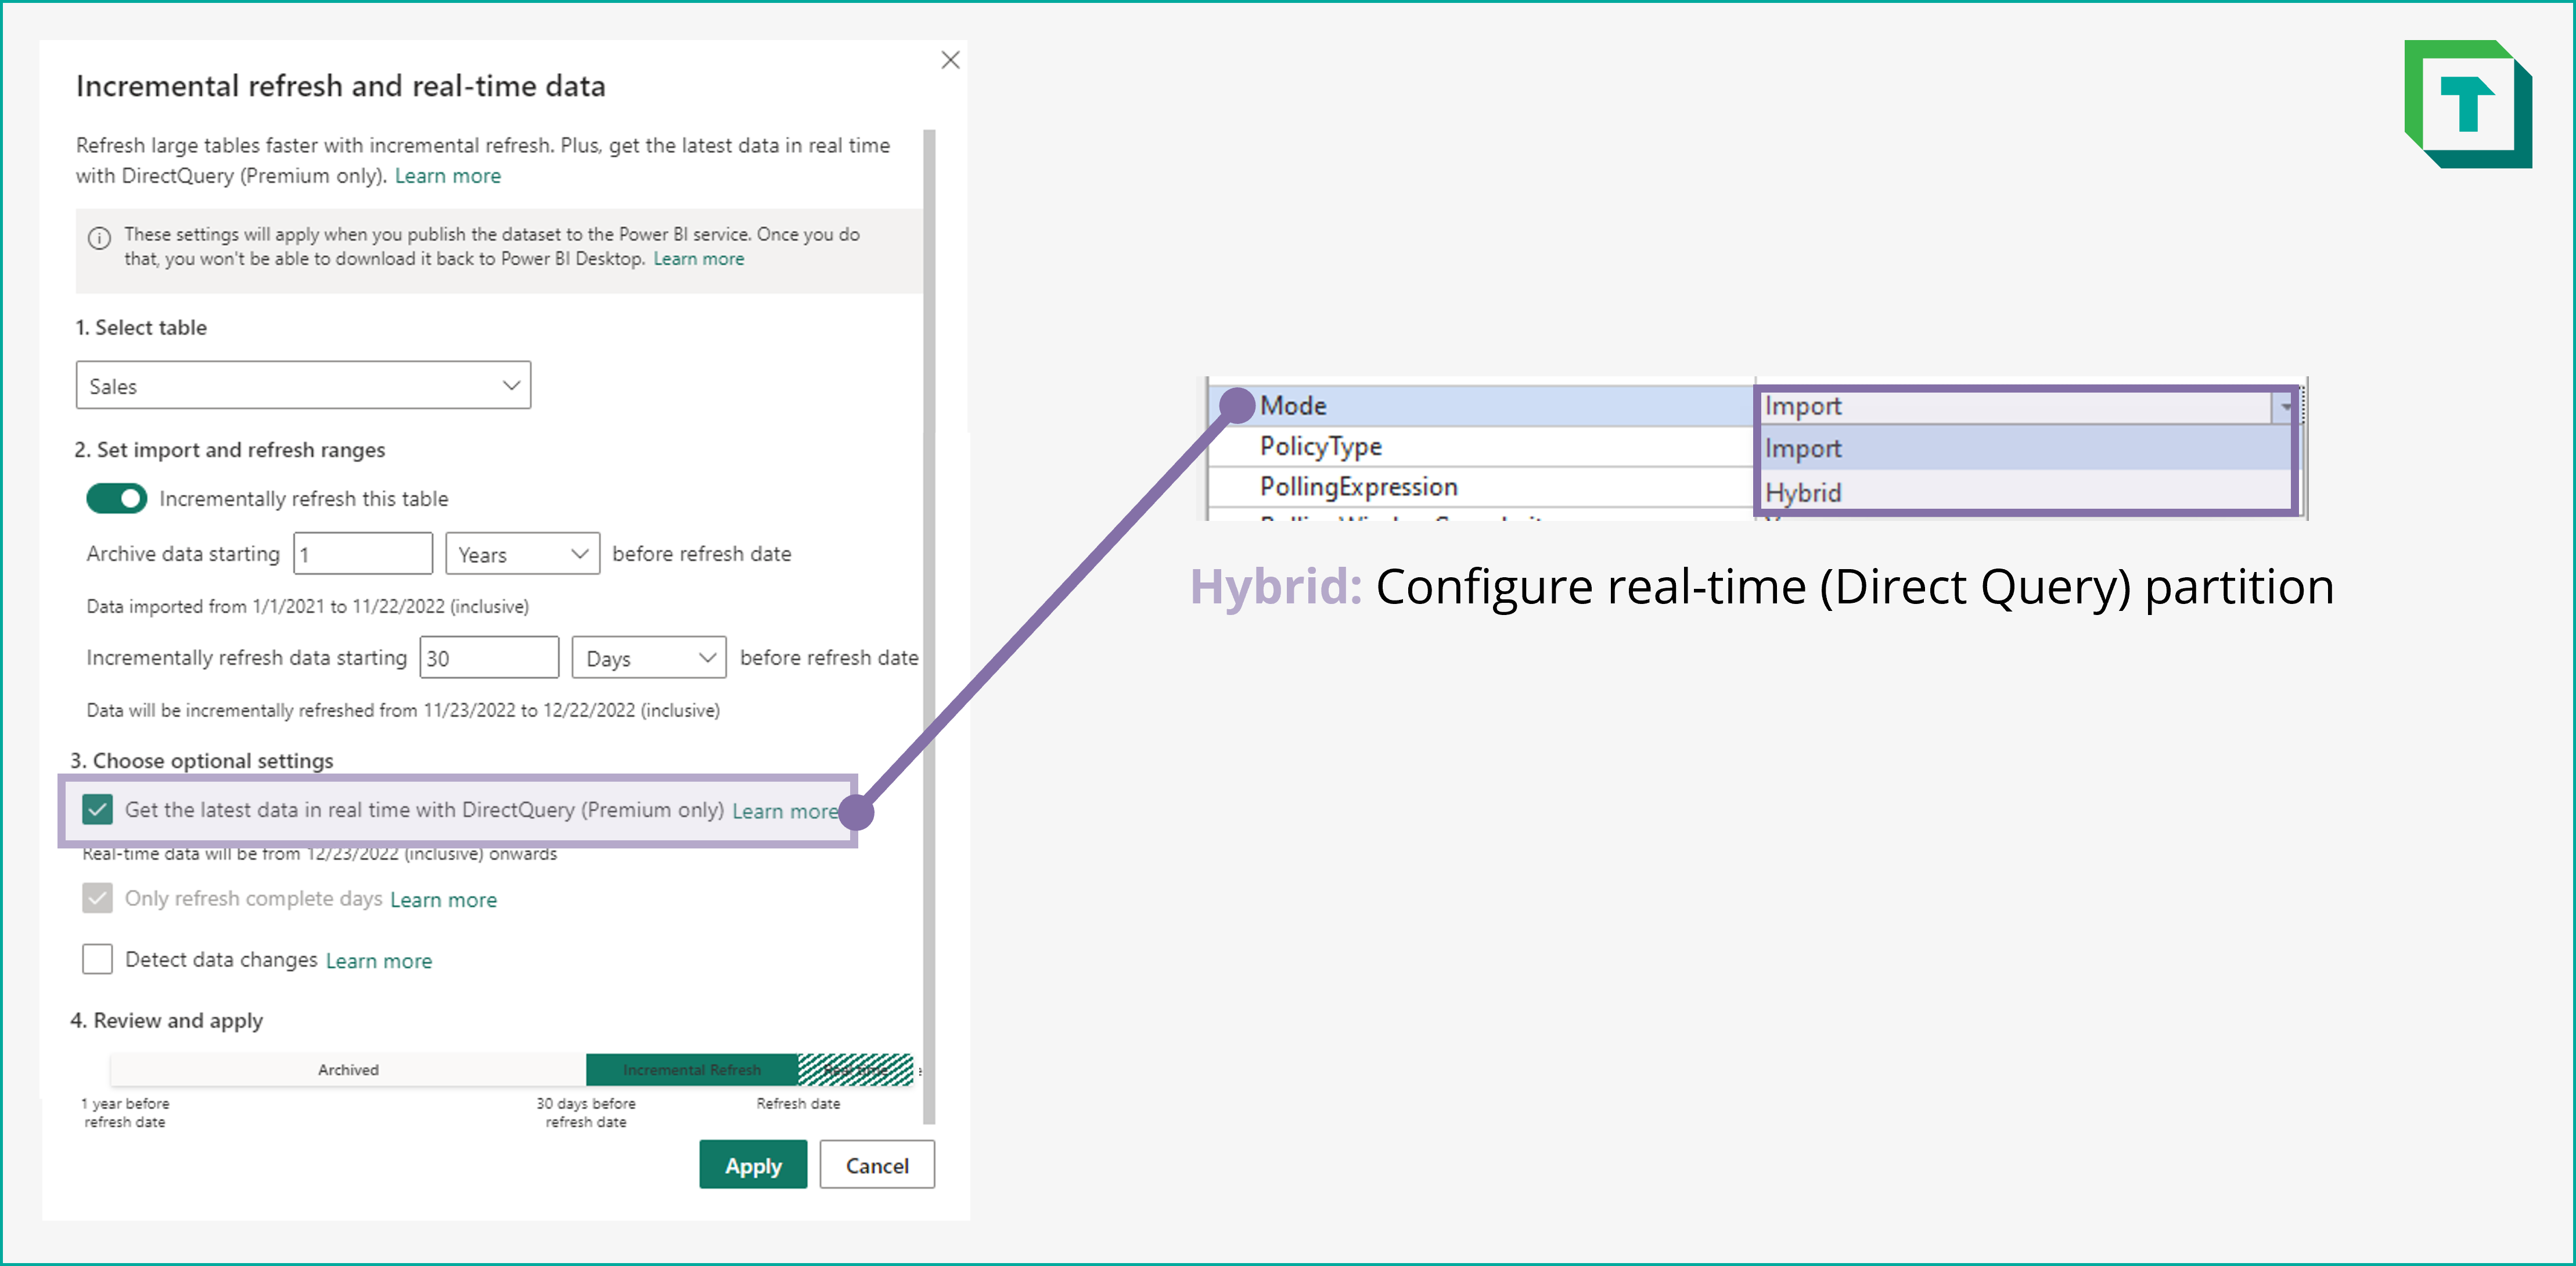Click the Apply button

click(x=753, y=1165)
